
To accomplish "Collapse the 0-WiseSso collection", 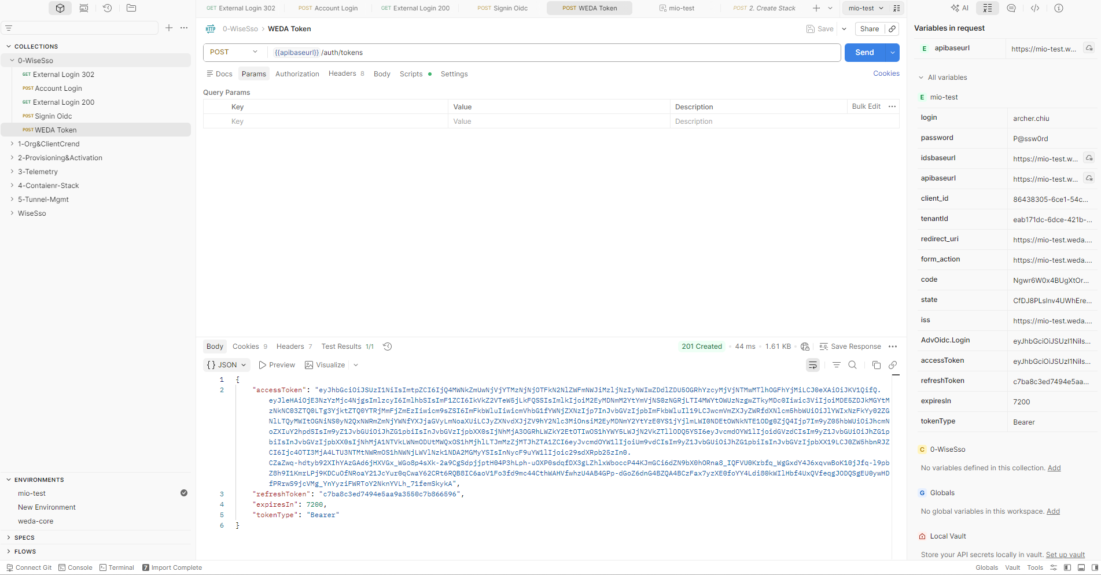I will (12, 60).
